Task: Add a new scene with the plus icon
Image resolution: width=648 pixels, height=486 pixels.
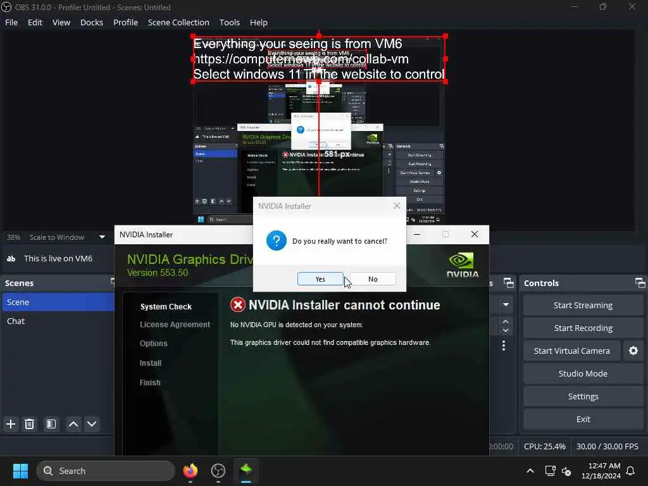Action: click(x=11, y=424)
